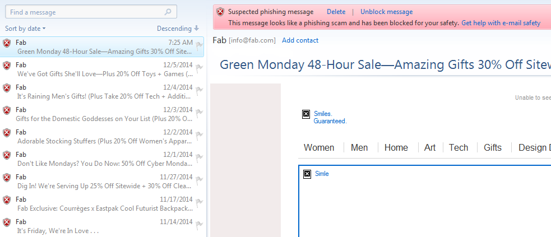Click the Delete link in phishing banner
This screenshot has width=551, height=237.
pyautogui.click(x=336, y=12)
